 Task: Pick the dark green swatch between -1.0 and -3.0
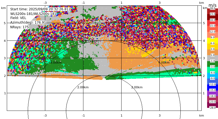click(x=213, y=64)
